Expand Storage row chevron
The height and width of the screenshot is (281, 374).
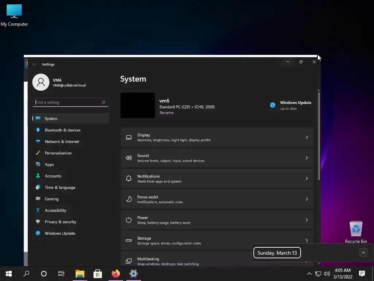306,240
